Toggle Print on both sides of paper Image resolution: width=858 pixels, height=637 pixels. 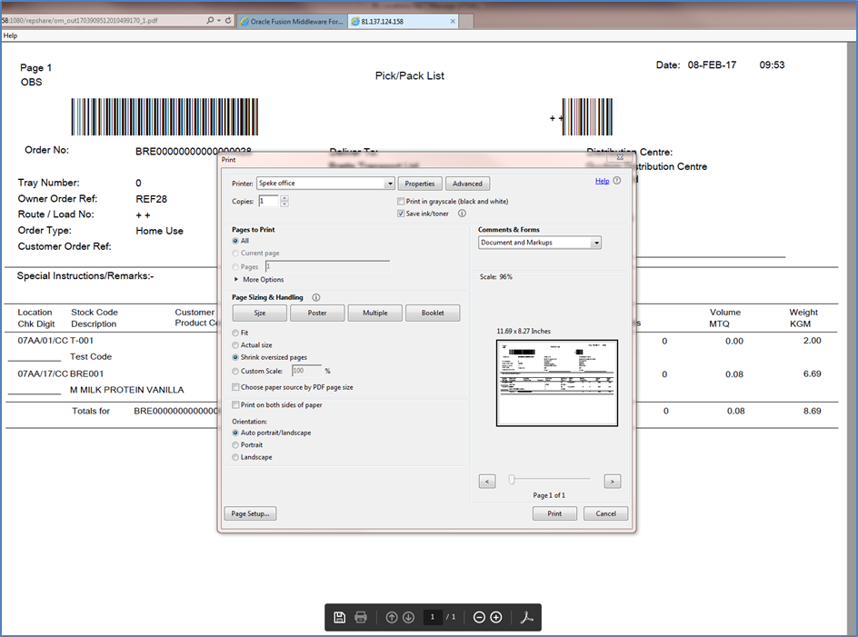pyautogui.click(x=235, y=405)
